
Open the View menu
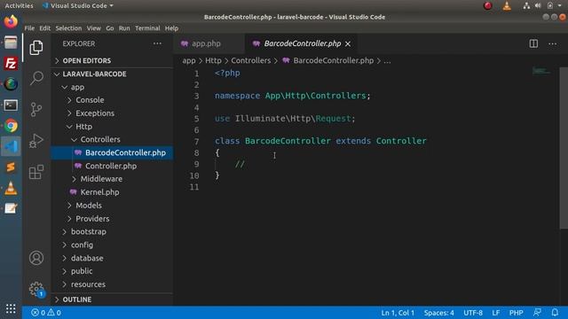click(93, 28)
